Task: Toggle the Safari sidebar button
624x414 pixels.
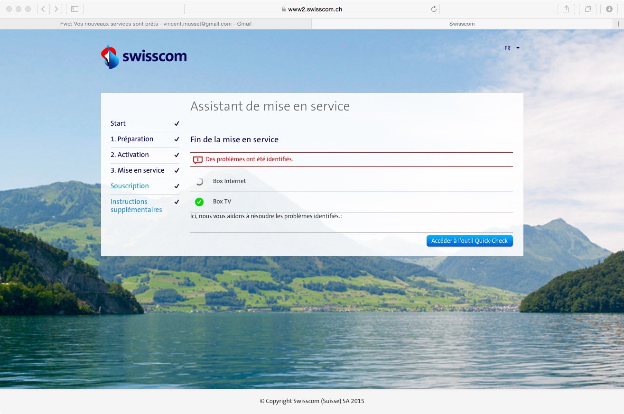Action: click(75, 9)
